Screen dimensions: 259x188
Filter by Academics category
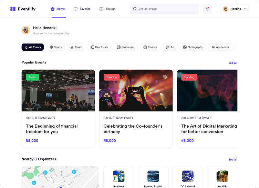(220, 47)
